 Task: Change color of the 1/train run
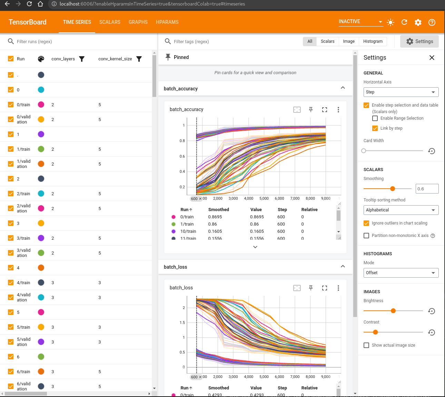pyautogui.click(x=41, y=149)
